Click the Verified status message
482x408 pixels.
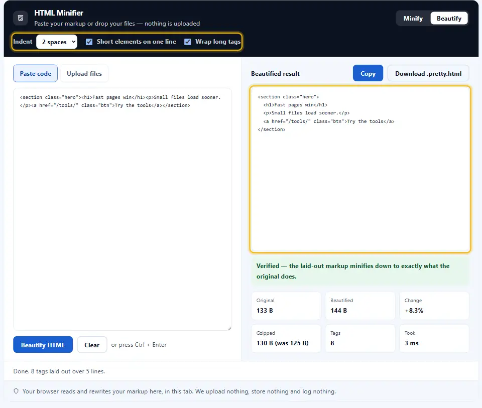pos(360,271)
